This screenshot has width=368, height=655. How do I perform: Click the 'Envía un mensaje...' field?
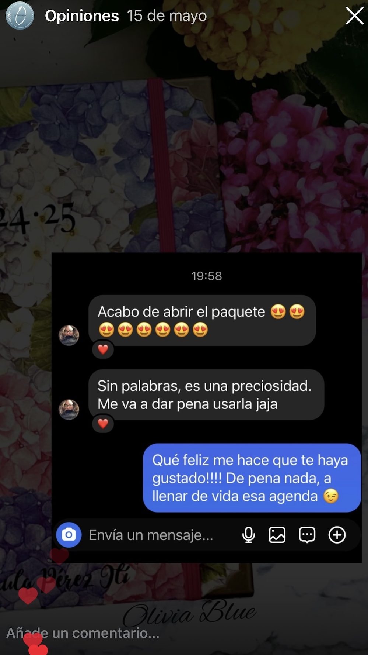(151, 535)
